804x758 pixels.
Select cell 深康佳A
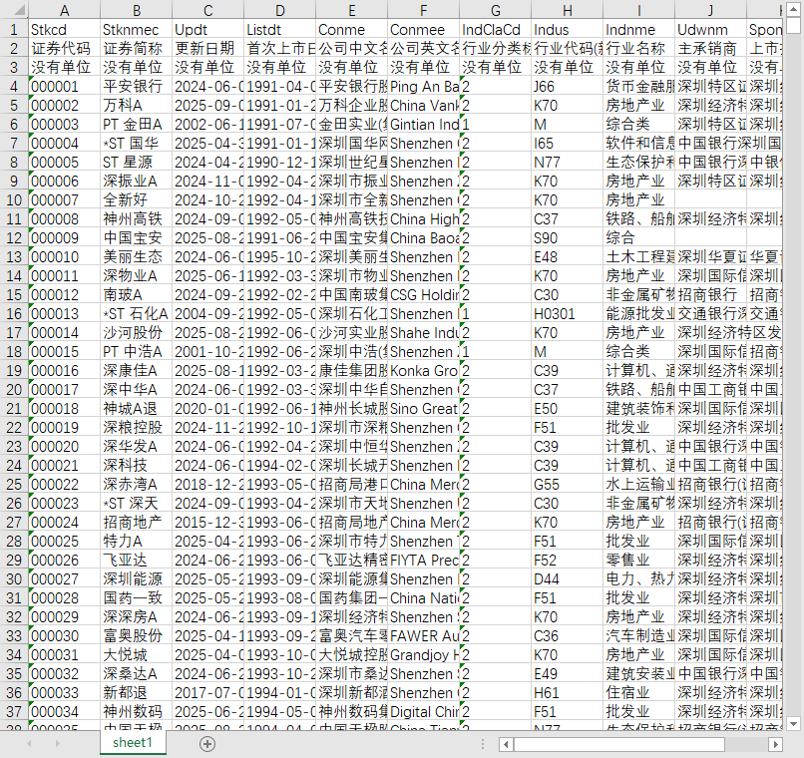(137, 371)
